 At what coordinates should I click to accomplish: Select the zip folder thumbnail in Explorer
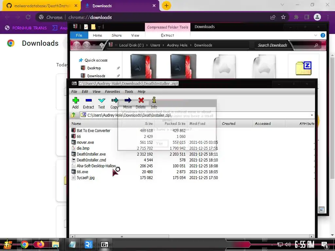303,68
